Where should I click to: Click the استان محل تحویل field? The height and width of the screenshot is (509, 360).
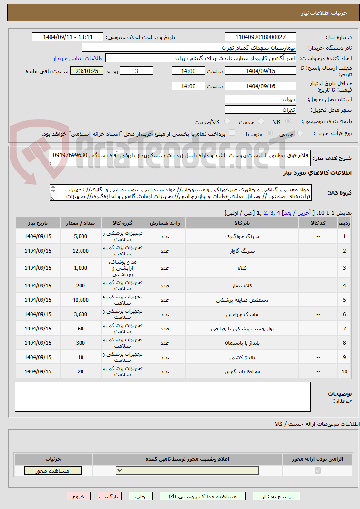[260, 99]
